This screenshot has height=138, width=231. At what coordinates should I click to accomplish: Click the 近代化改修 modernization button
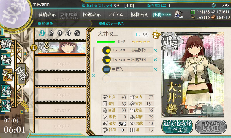click(x=177, y=127)
